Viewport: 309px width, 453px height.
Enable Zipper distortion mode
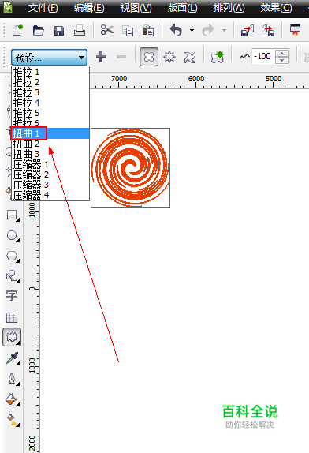pos(169,57)
